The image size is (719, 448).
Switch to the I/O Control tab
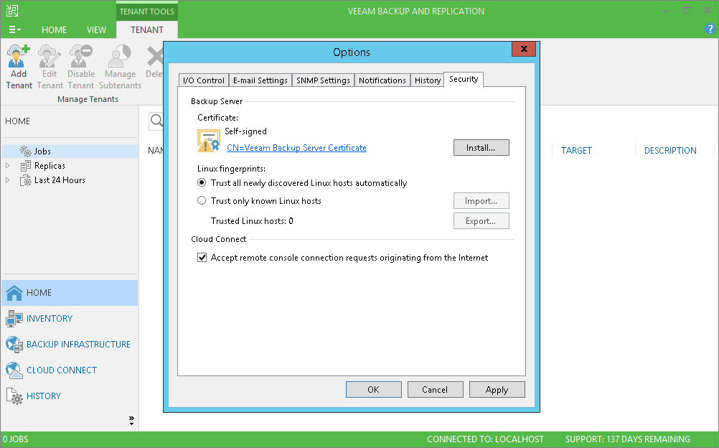pos(204,80)
